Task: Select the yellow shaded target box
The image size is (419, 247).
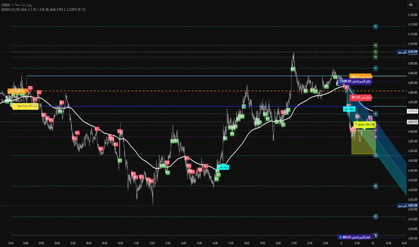Action: pos(364,141)
